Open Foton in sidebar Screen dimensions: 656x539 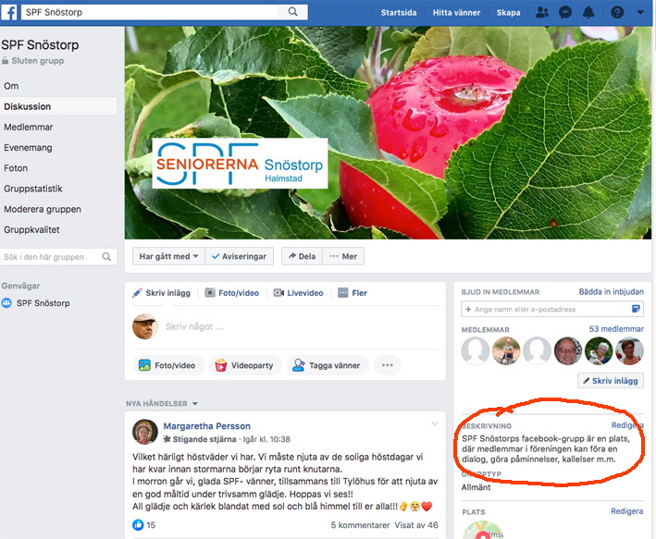pyautogui.click(x=16, y=168)
